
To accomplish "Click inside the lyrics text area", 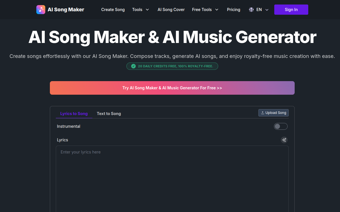I will [172, 179].
